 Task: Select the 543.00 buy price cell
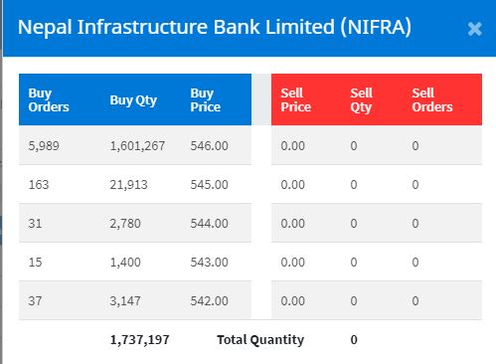click(209, 263)
